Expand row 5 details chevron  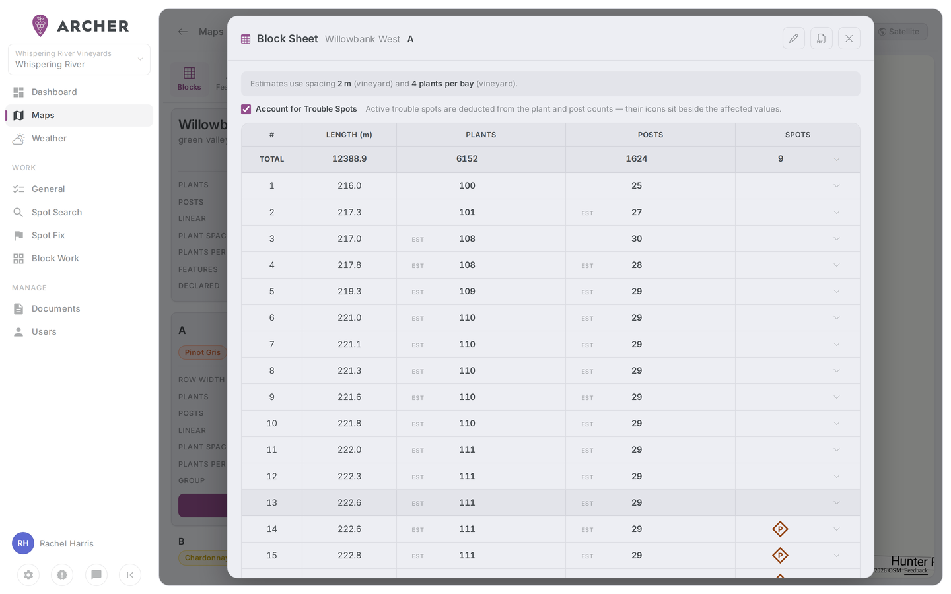tap(837, 291)
